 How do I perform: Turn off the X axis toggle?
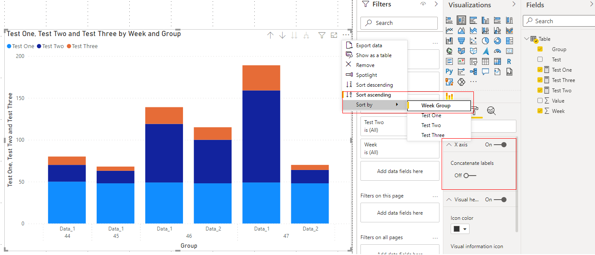click(500, 145)
